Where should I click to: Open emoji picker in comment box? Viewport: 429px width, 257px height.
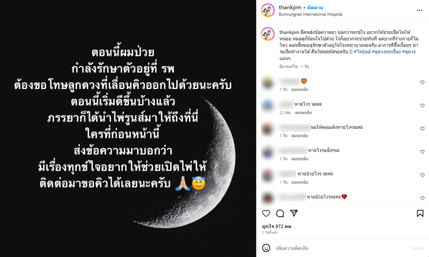pos(266,248)
